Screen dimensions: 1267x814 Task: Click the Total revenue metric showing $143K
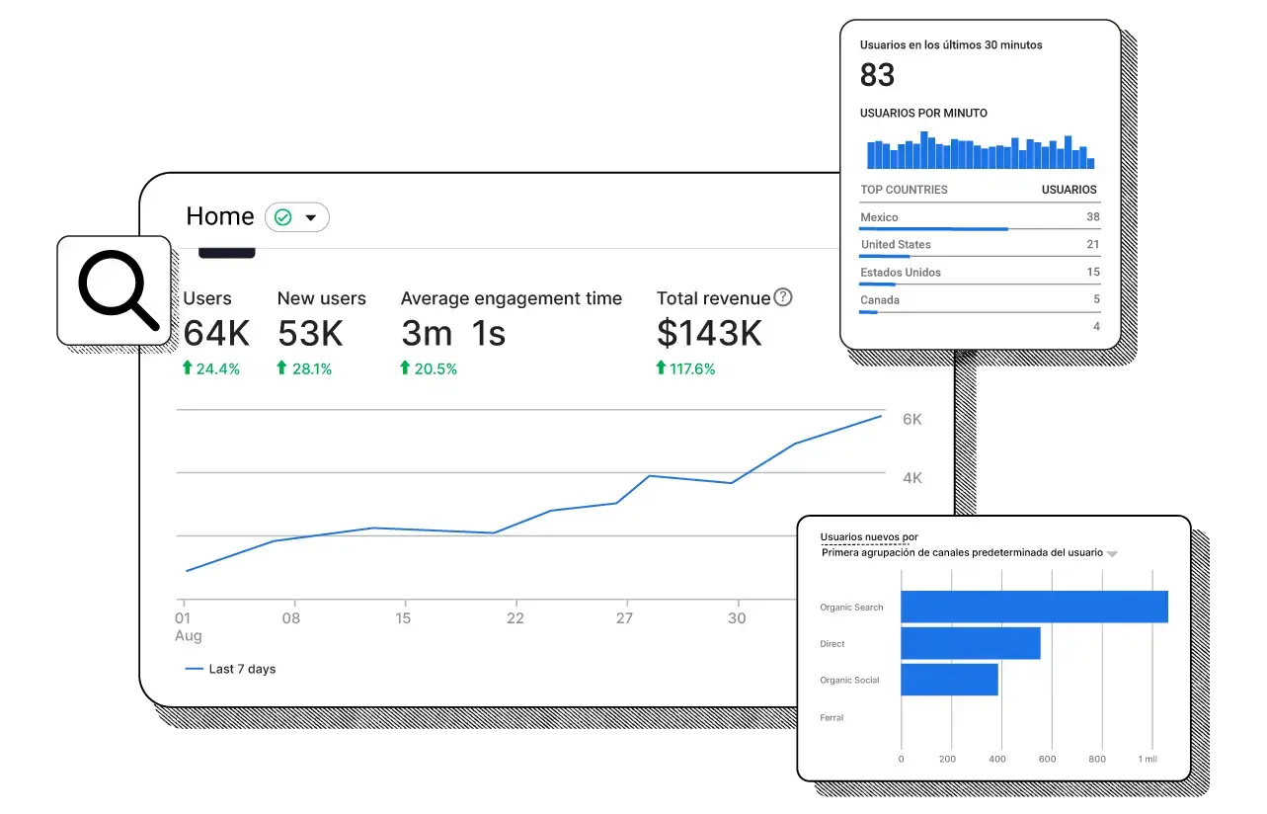click(709, 333)
